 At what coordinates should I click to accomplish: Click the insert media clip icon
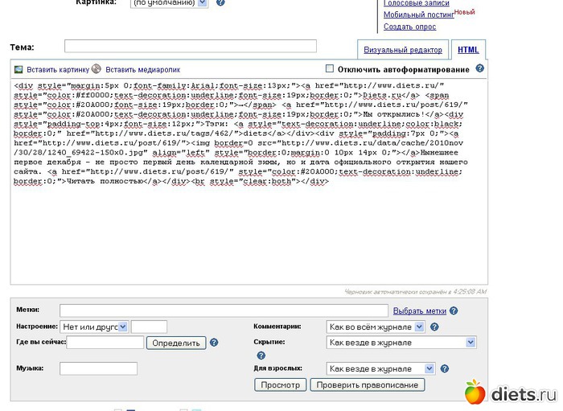[97, 69]
